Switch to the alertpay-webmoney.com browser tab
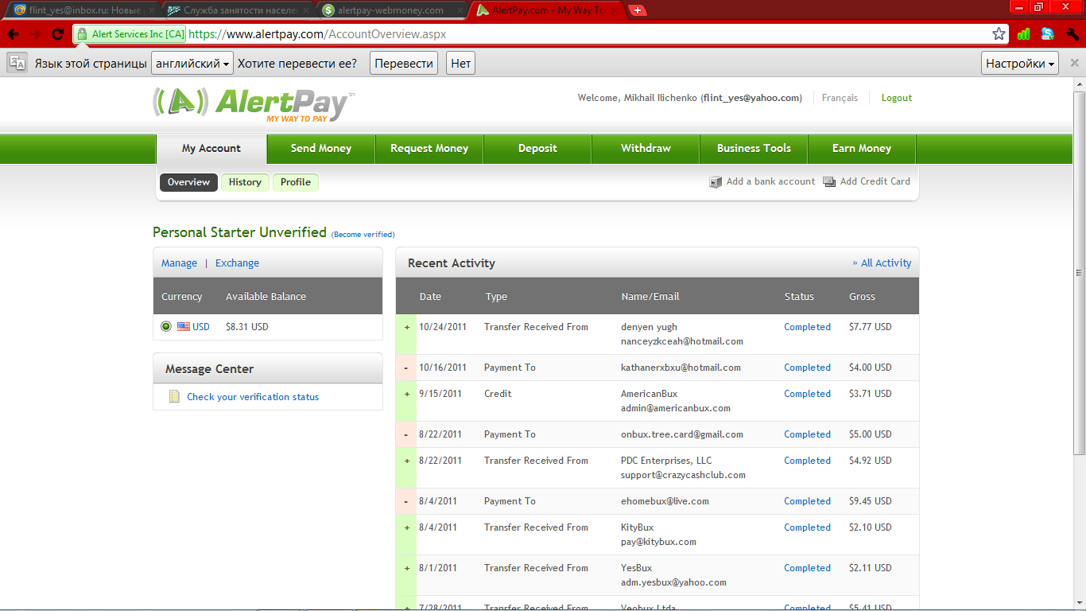This screenshot has height=611, width=1086. coord(391,10)
